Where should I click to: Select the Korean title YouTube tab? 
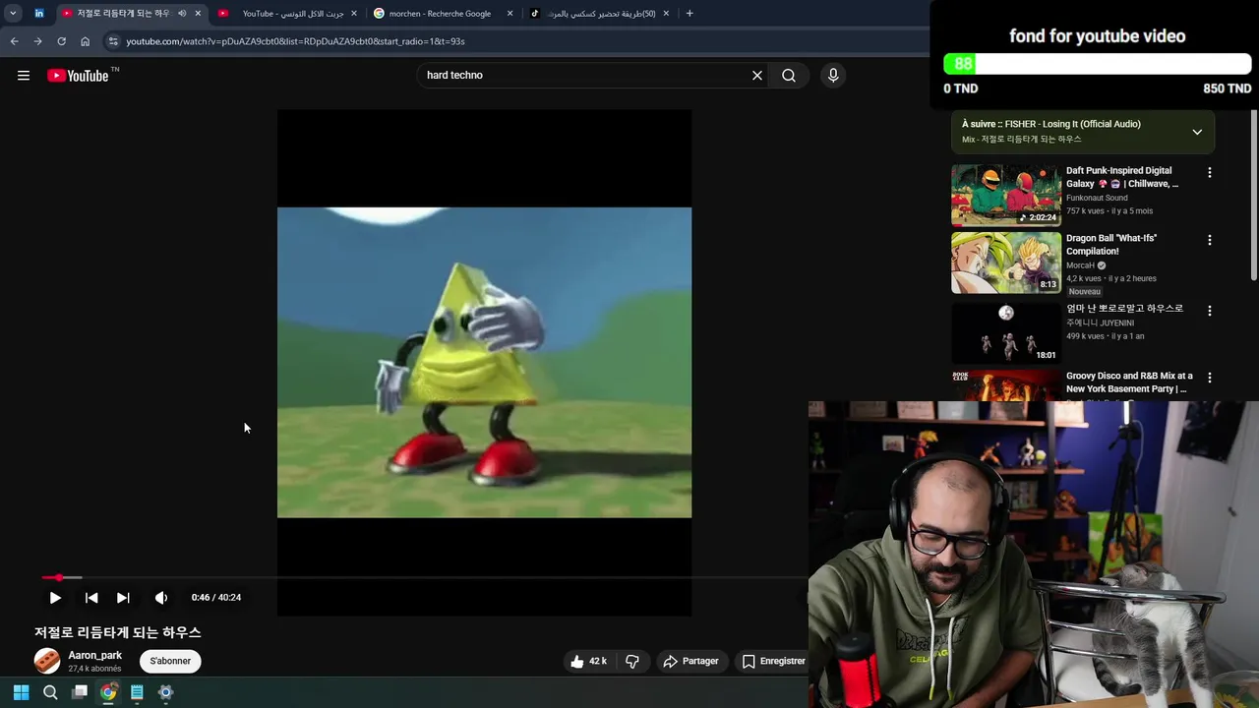(x=123, y=14)
